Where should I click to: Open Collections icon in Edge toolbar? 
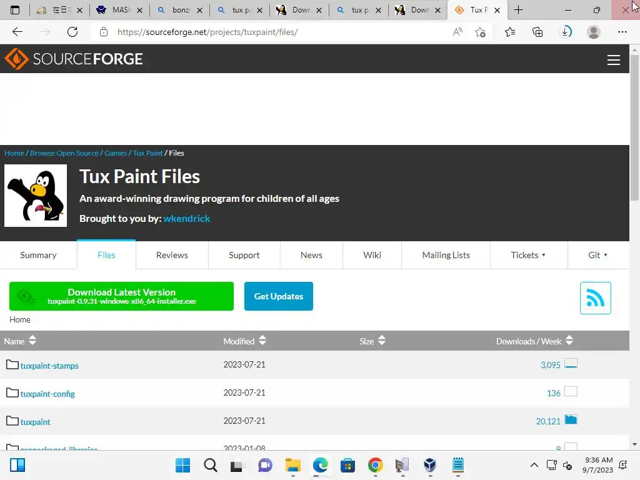pos(537,32)
